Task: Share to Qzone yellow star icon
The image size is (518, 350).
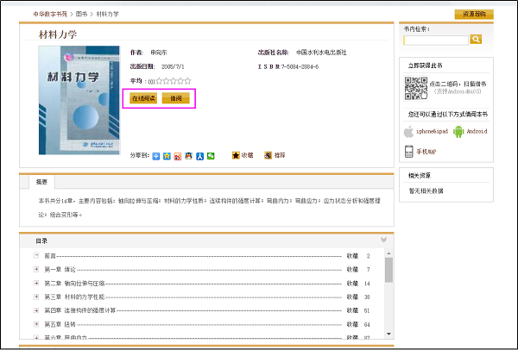Action: coord(167,156)
